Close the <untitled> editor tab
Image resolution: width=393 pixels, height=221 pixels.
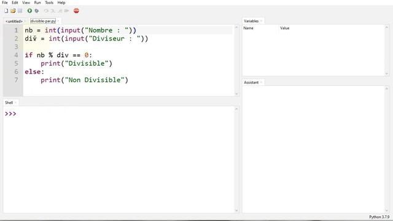[x=25, y=21]
